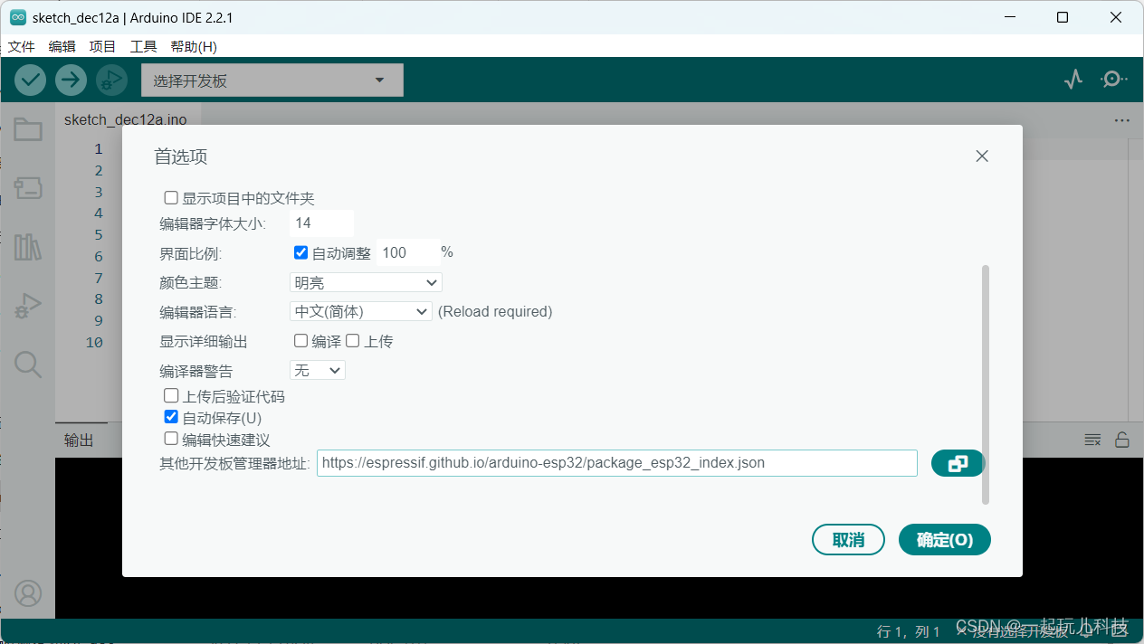This screenshot has width=1144, height=644.
Task: Start debugging with the debug play icon
Action: 111,80
